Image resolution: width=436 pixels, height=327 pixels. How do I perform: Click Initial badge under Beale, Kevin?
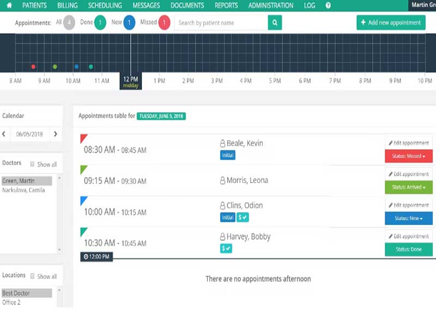pyautogui.click(x=228, y=155)
